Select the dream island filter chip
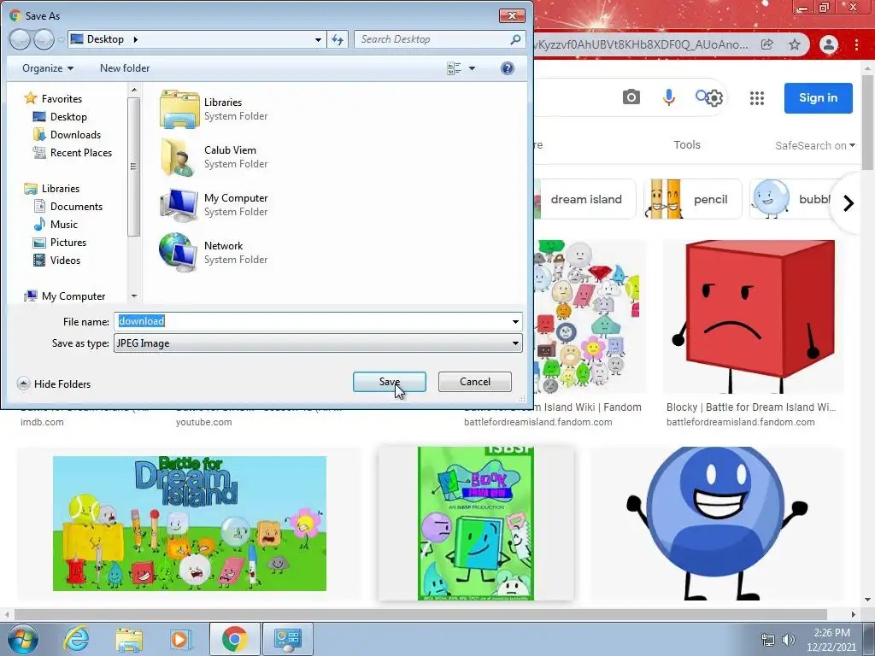The image size is (875, 656). coord(584,199)
